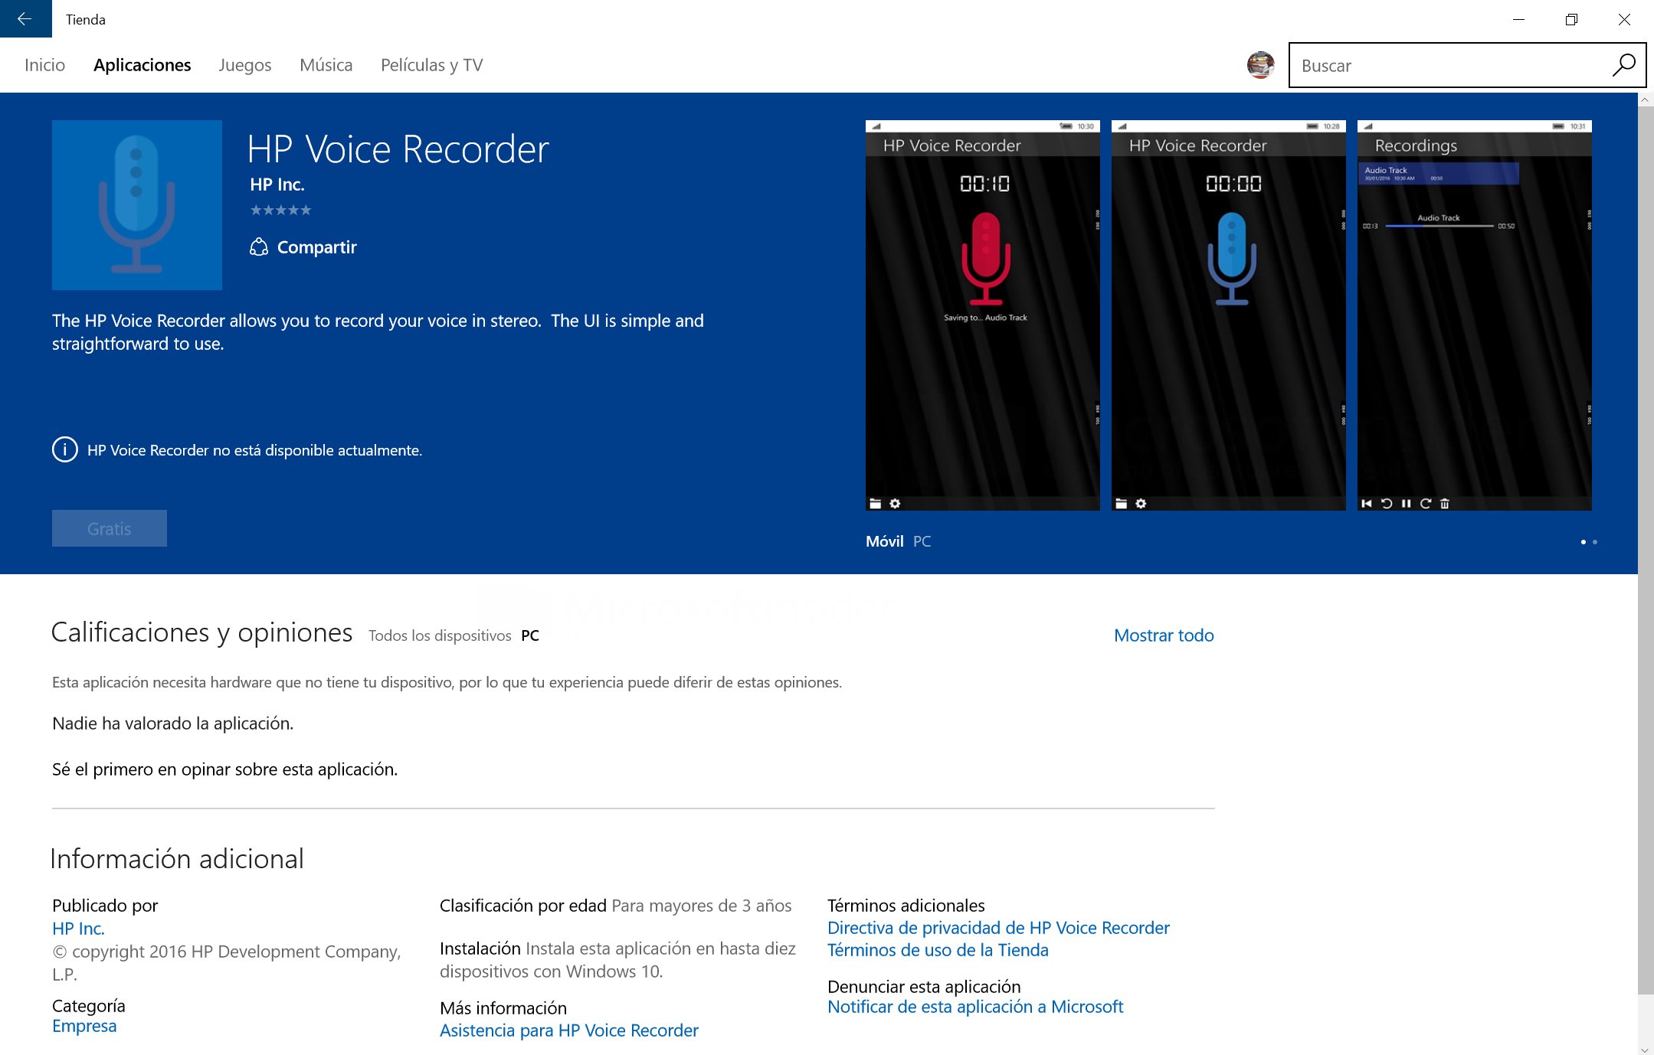Image resolution: width=1654 pixels, height=1055 pixels.
Task: Click the Compartir share icon
Action: (259, 247)
